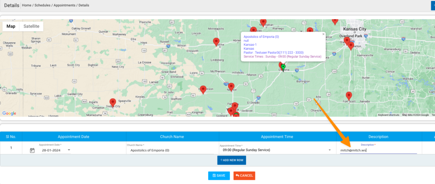
Task: Go to Home in breadcrumb
Action: pos(27,5)
